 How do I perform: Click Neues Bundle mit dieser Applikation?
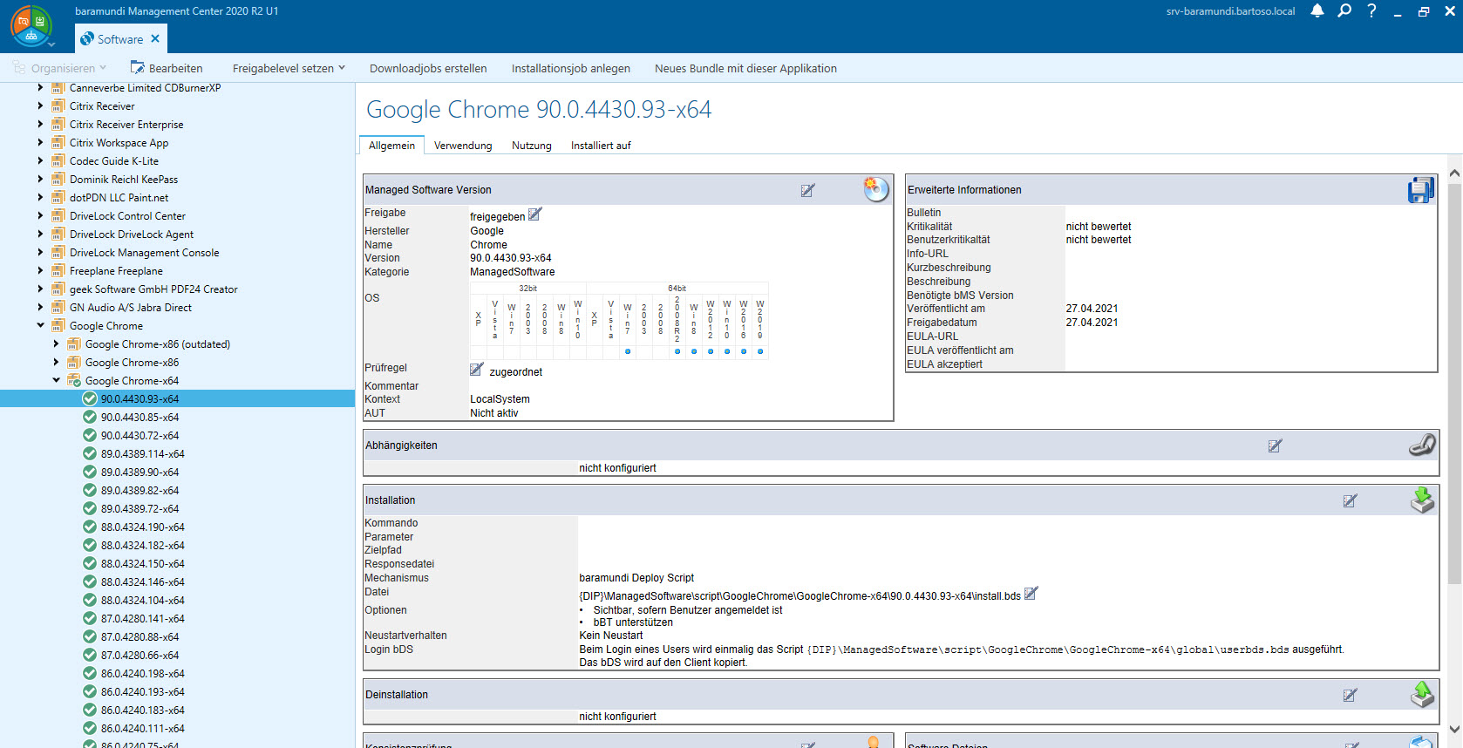click(x=745, y=68)
